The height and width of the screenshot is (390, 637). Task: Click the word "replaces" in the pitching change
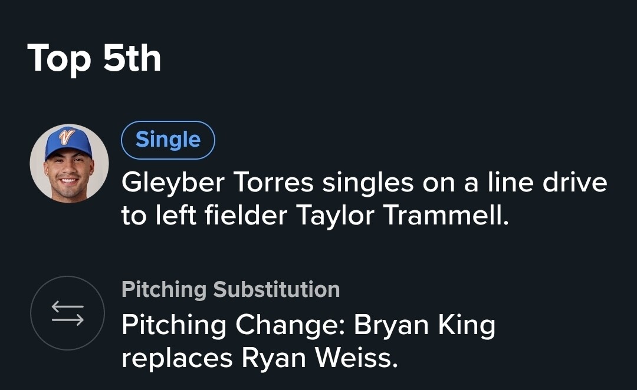pos(177,358)
